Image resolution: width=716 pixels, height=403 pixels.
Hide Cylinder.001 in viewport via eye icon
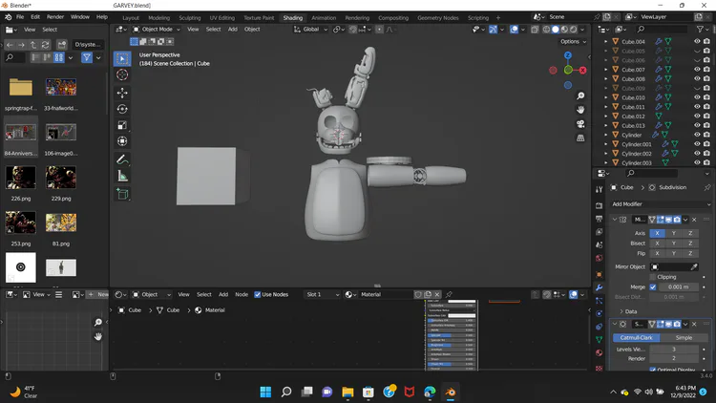(697, 144)
